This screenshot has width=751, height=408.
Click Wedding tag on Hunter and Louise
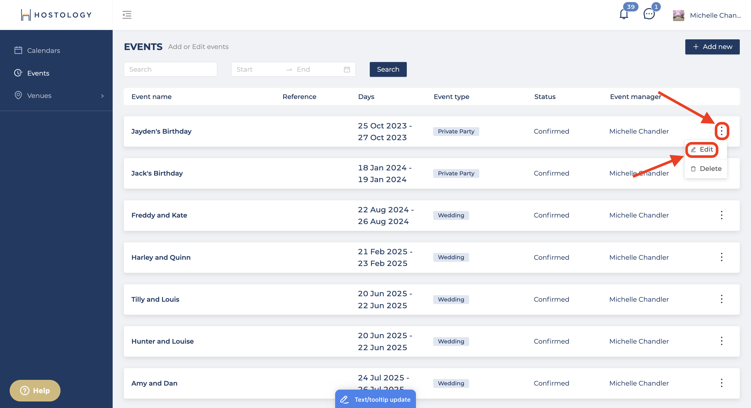(451, 341)
